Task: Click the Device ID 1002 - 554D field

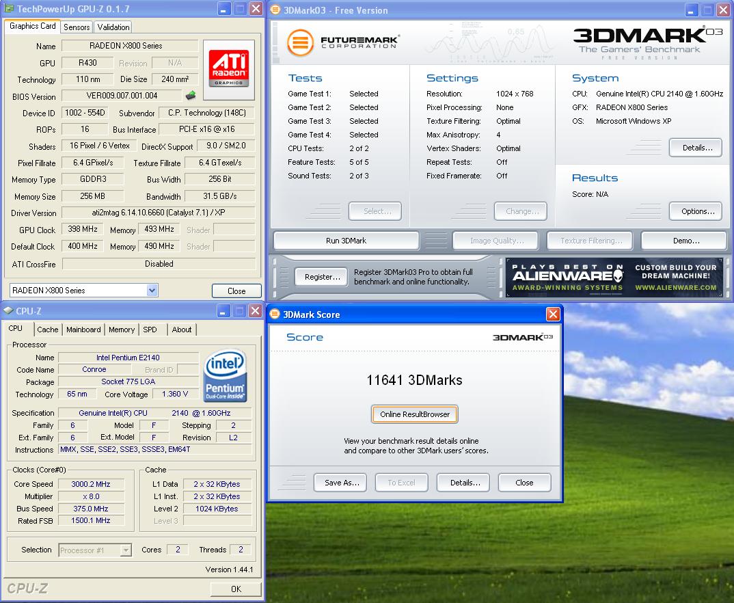Action: pos(85,113)
